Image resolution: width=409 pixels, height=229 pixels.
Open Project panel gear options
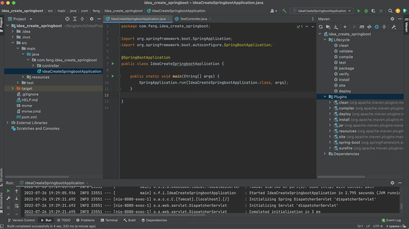click(92, 19)
